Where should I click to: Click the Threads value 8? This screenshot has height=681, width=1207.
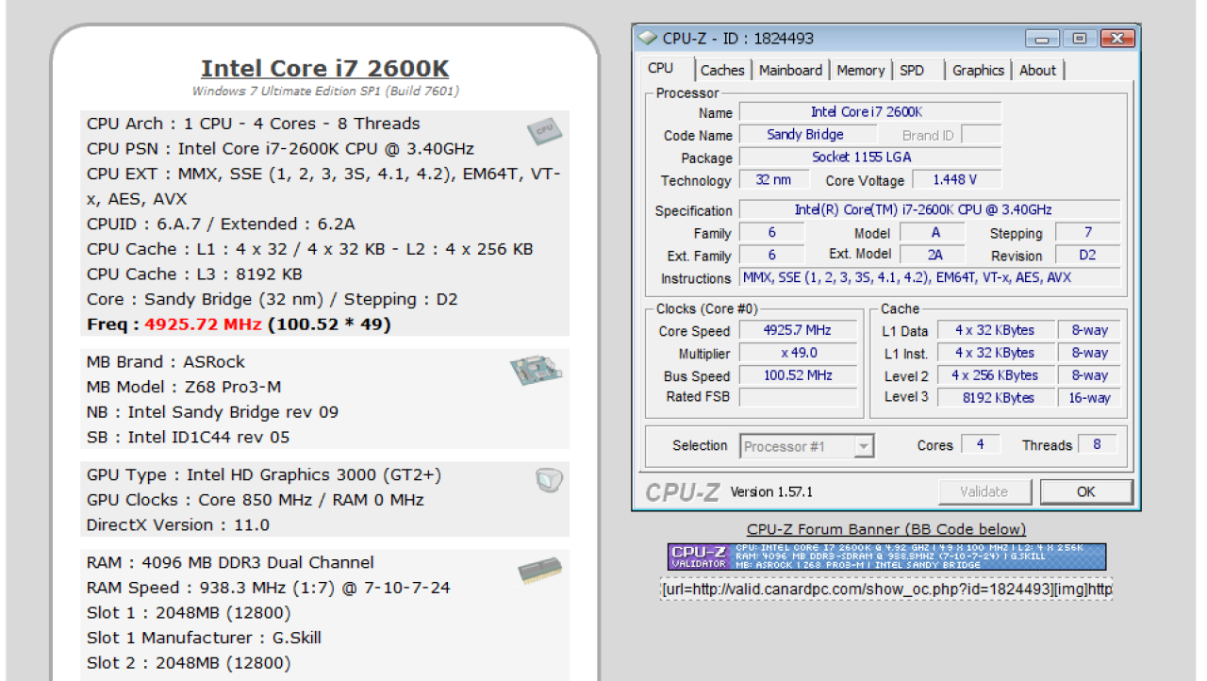(1097, 444)
